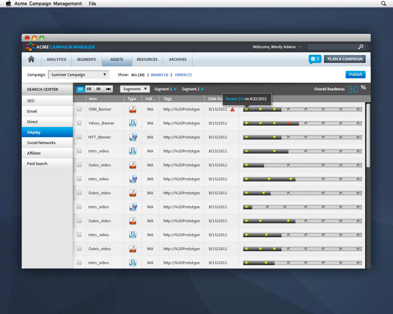Open the notifications bubble showing 3
This screenshot has height=314, width=393.
(x=315, y=59)
